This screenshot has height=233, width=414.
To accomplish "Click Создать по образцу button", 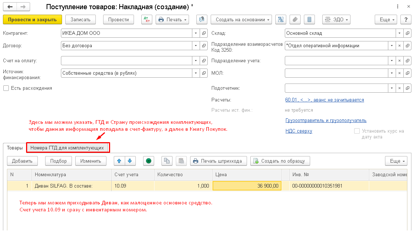I will click(280, 161).
